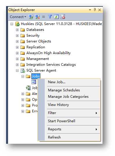Click the Jobs folder icon
The width and height of the screenshot is (115, 156).
coord(28,76)
